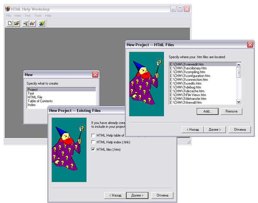Select E:\CHM\3\dircache.htm in the file list
258x203 pixels.
(x=203, y=91)
